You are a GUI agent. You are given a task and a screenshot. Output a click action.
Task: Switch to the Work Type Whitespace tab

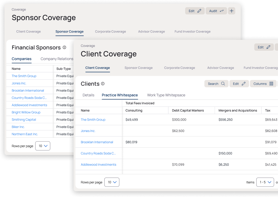pyautogui.click(x=166, y=95)
